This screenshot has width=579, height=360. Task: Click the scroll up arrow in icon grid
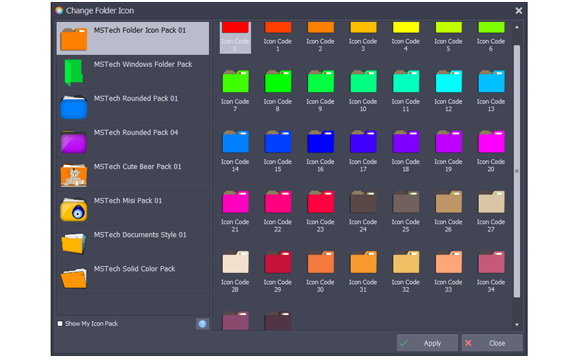pos(517,27)
